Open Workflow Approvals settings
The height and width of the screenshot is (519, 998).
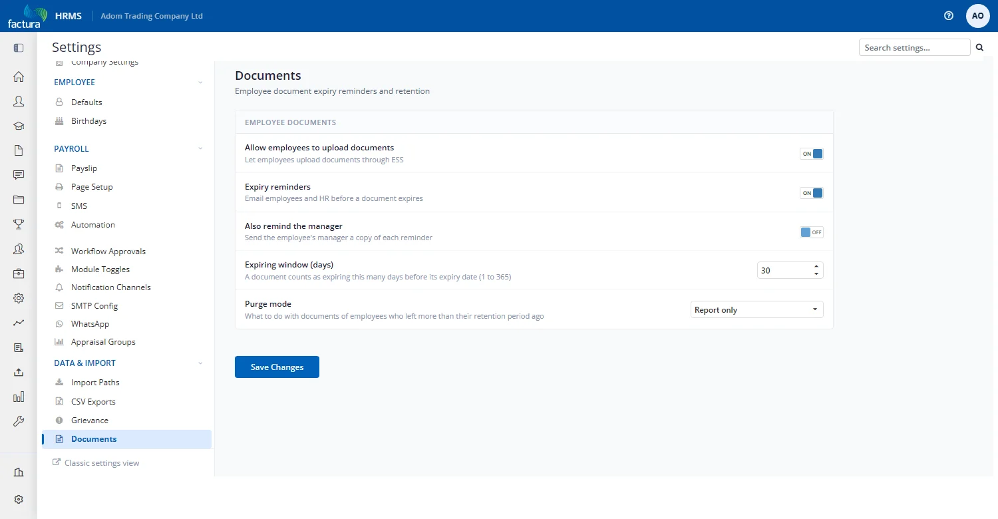pyautogui.click(x=108, y=252)
